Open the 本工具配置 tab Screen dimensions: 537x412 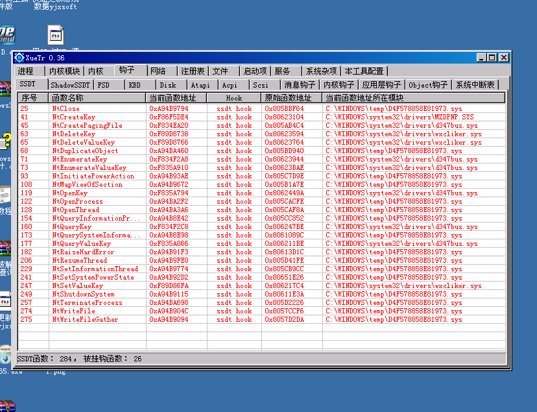364,71
